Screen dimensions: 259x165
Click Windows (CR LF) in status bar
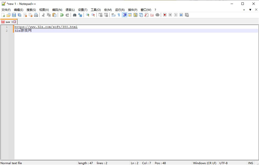tap(205, 163)
